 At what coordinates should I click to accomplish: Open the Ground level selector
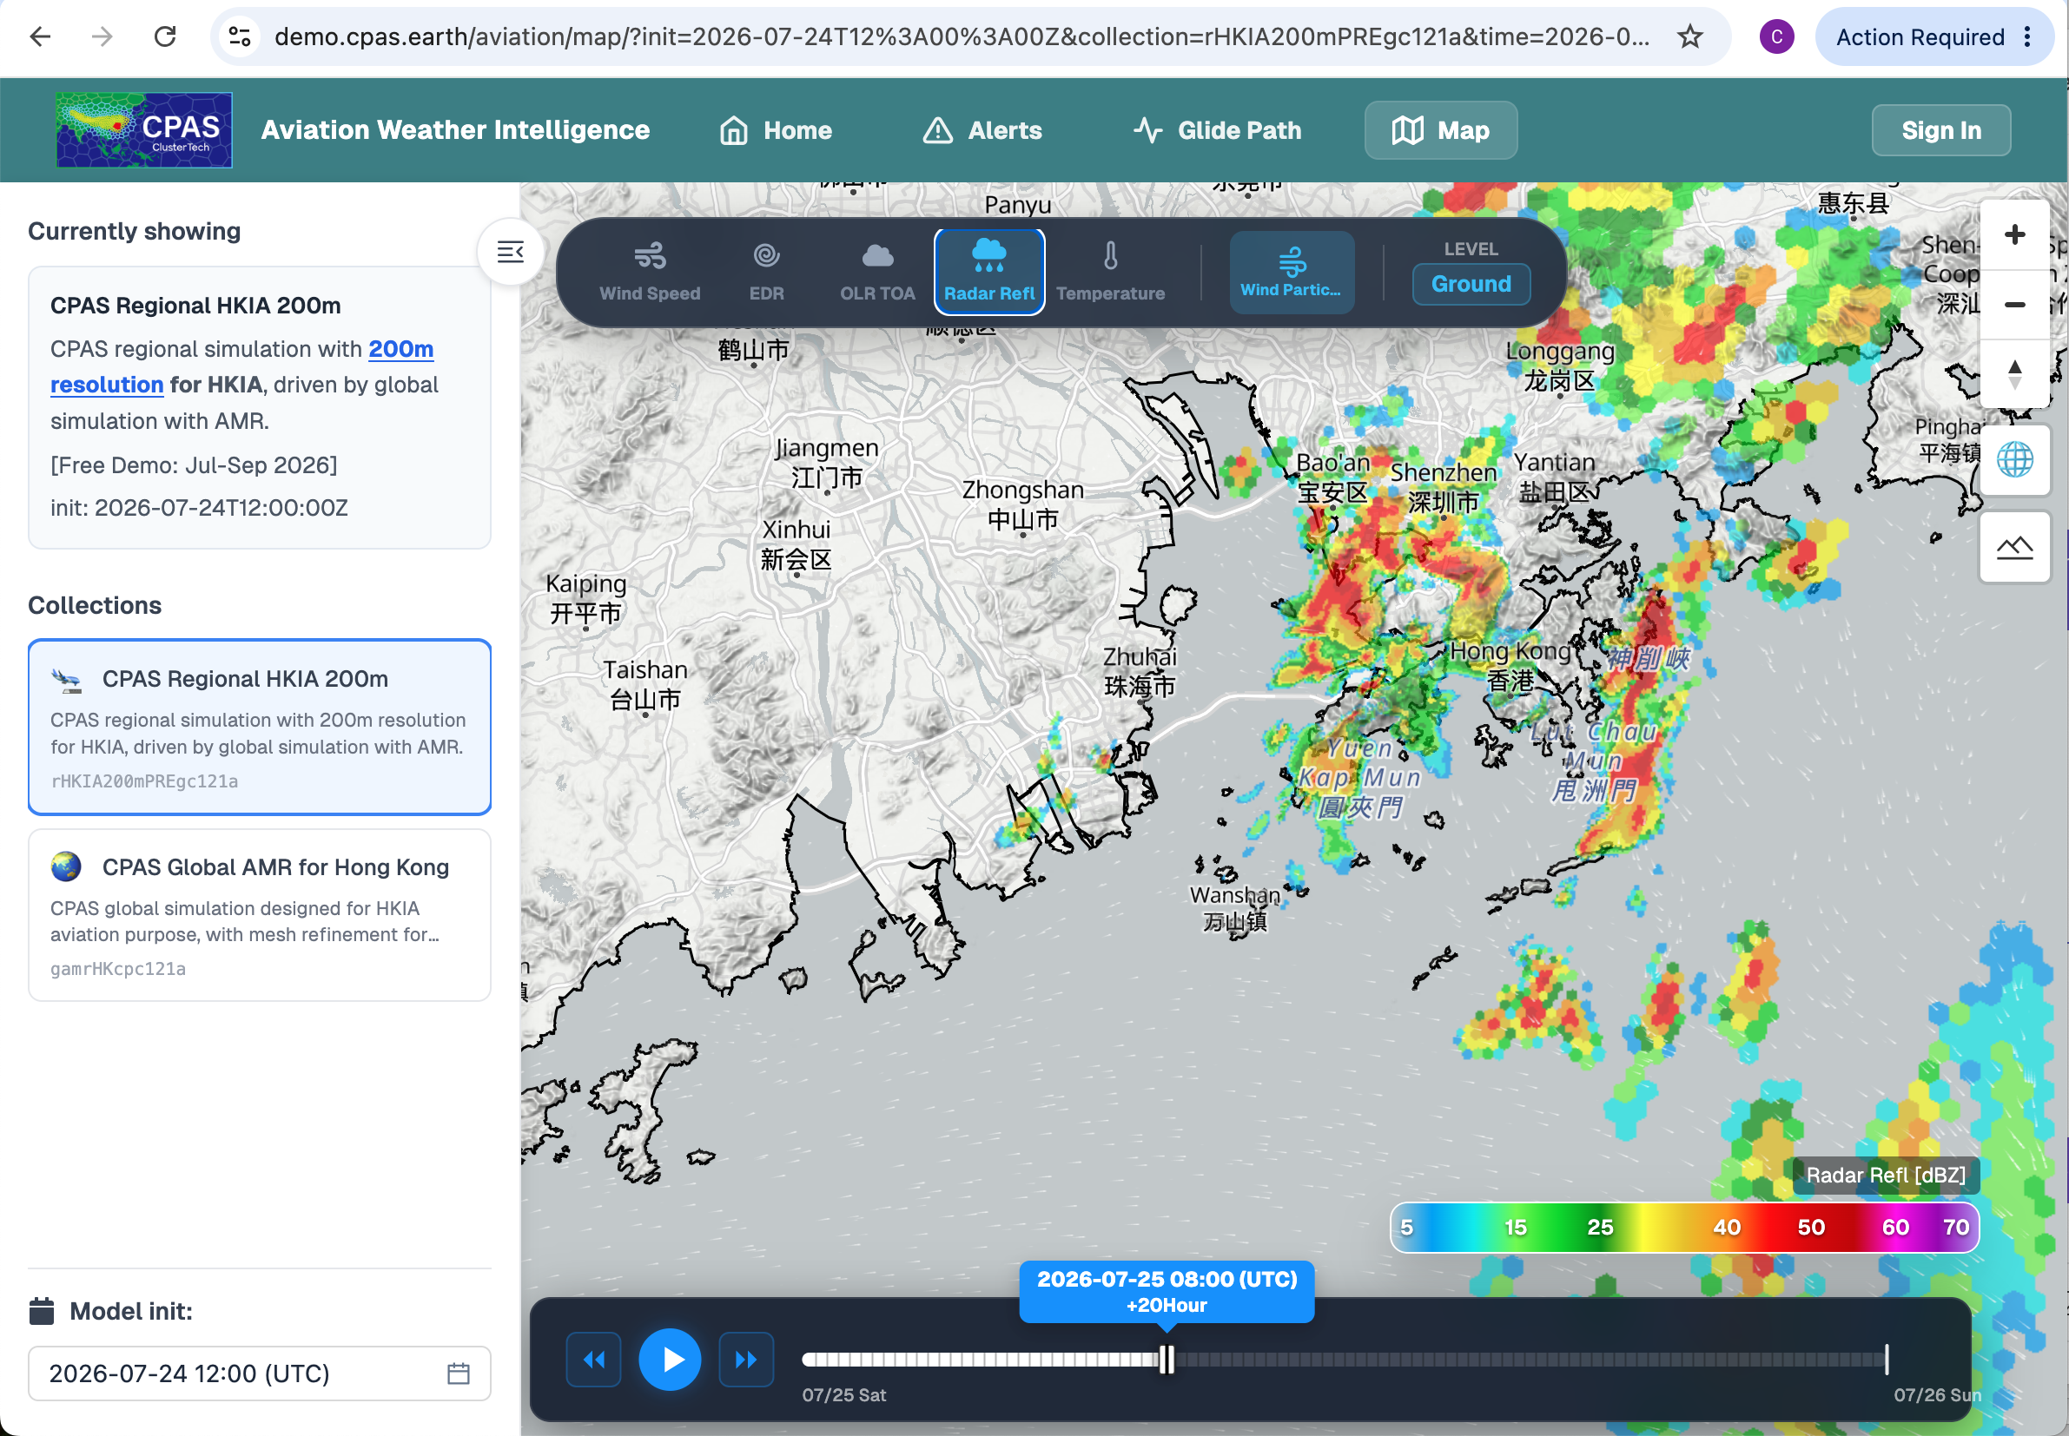tap(1471, 283)
